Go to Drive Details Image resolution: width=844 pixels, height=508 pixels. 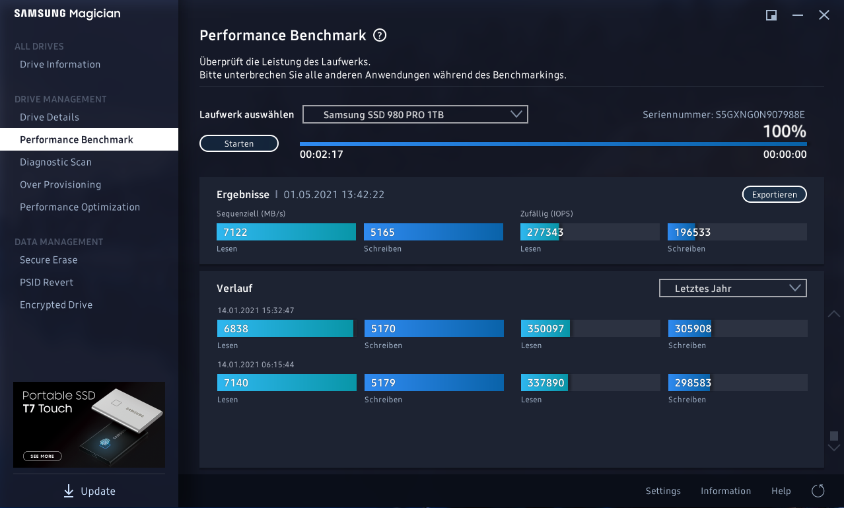click(x=50, y=117)
